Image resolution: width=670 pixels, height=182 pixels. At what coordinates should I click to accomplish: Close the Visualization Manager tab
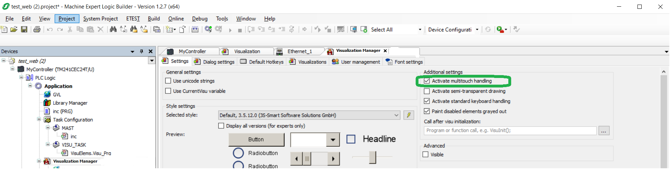(x=385, y=51)
